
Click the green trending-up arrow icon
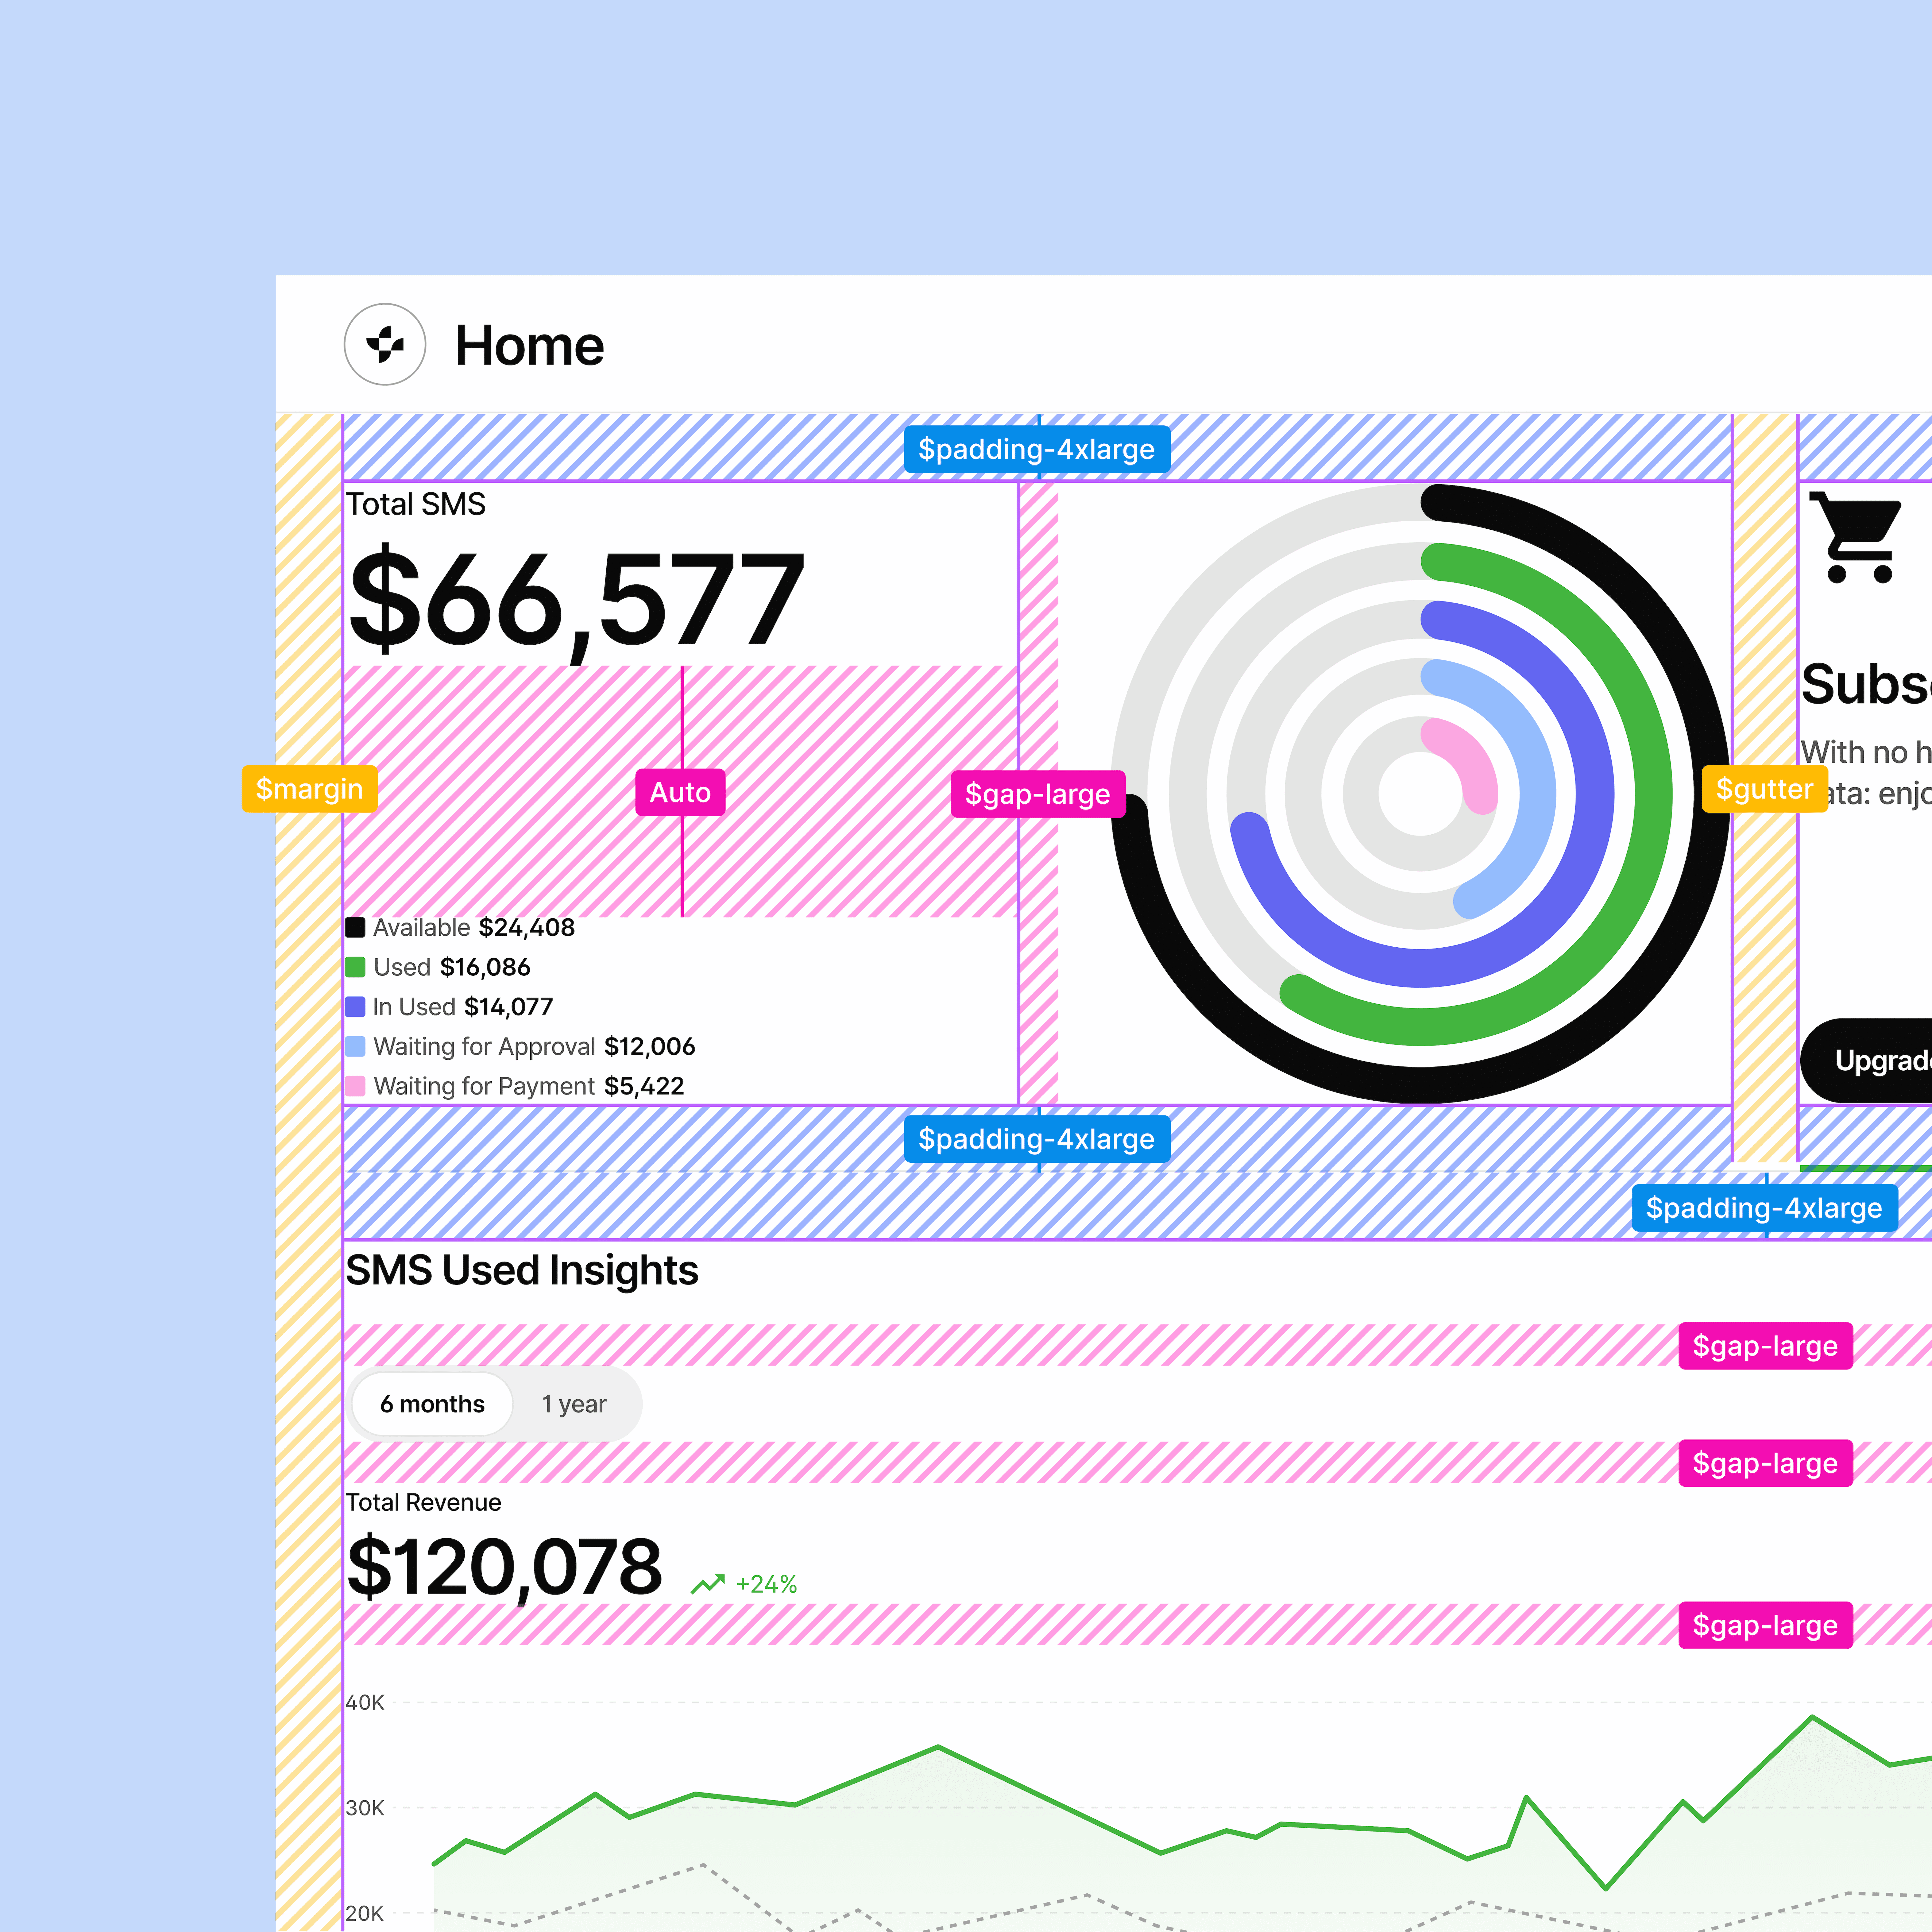click(x=708, y=1584)
